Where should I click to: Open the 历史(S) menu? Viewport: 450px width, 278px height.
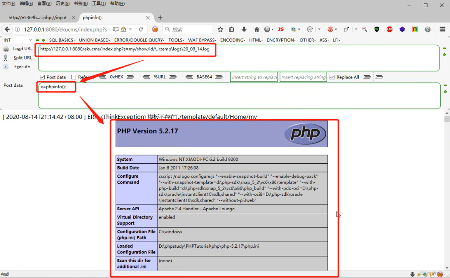click(62, 4)
